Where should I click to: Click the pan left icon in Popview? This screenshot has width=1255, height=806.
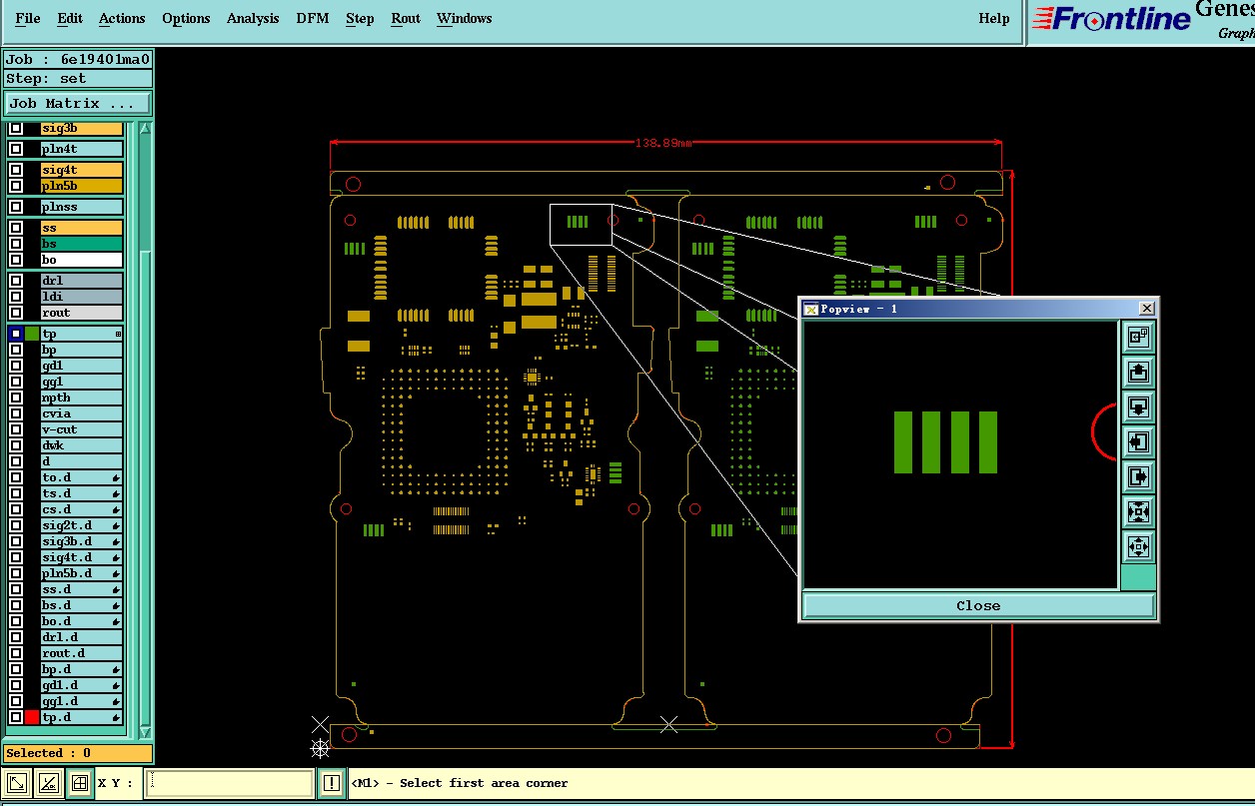click(x=1138, y=441)
